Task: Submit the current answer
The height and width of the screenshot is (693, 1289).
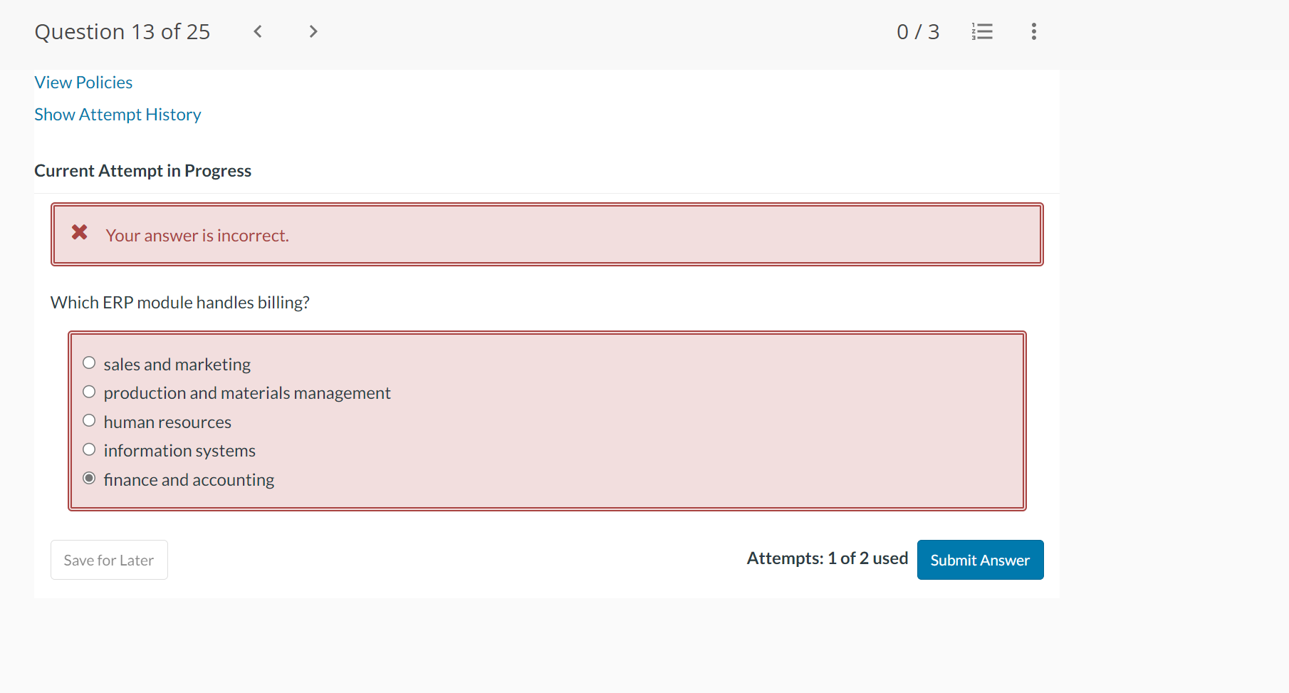Action: click(x=980, y=560)
